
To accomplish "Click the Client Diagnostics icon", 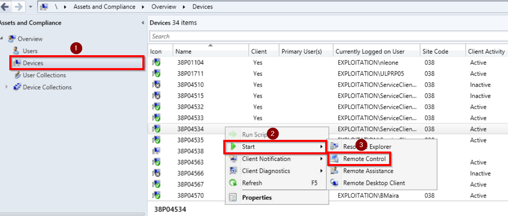I will [233, 171].
